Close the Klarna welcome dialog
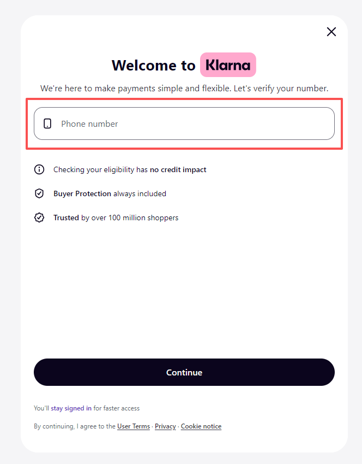The width and height of the screenshot is (362, 464). (331, 32)
